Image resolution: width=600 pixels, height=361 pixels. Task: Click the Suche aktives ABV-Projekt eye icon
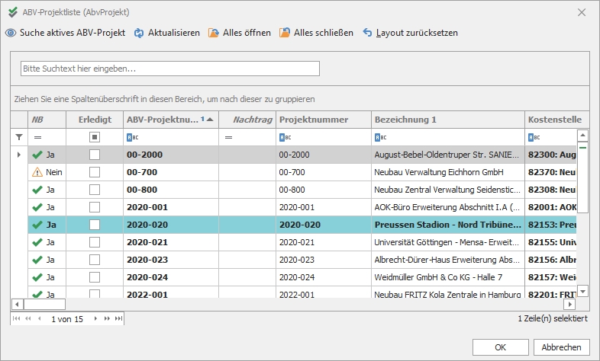(x=11, y=33)
